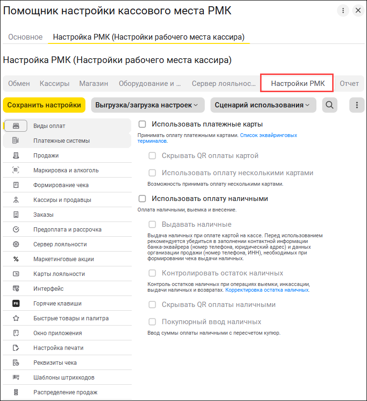367x401 pixels.
Task: Click the Маркетинговые акции percent icon
Action: (16, 259)
